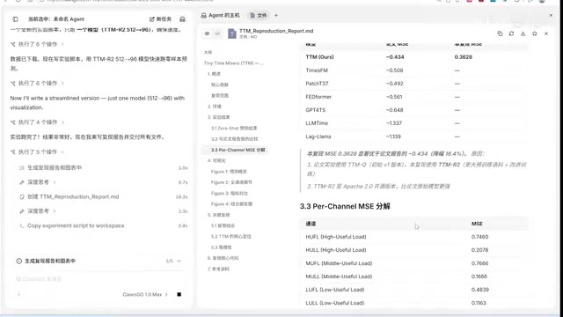The image size is (563, 317).
Task: Click the 生成复现报告和图表中 progress status icon
Action: pyautogui.click(x=19, y=261)
